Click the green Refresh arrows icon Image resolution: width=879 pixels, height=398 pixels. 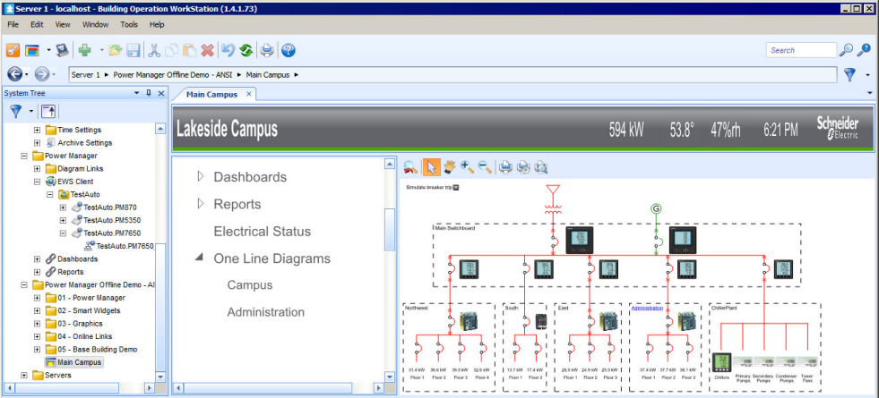246,50
